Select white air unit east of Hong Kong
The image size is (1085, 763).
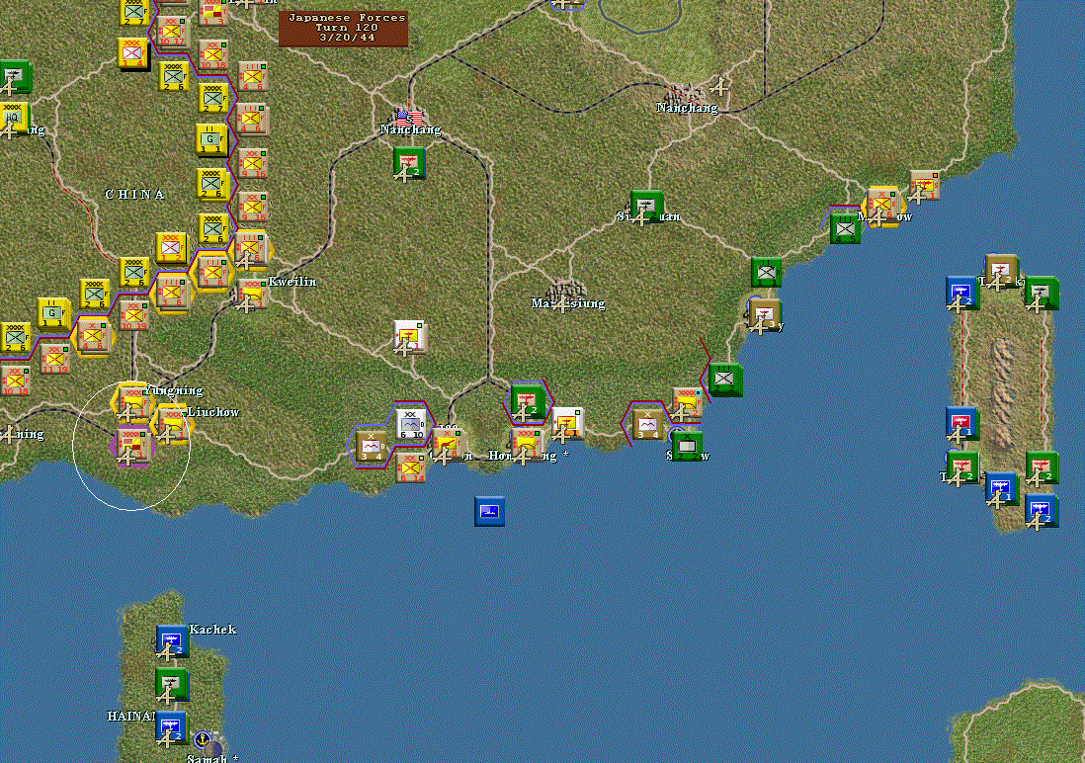click(x=567, y=424)
